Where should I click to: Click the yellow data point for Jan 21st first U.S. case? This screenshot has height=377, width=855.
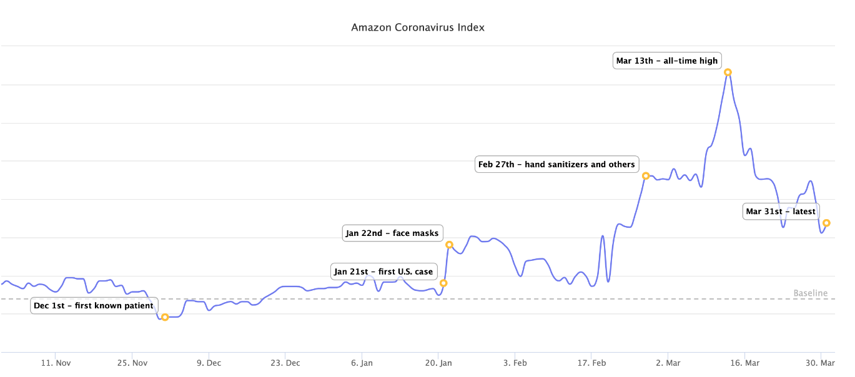pos(443,283)
